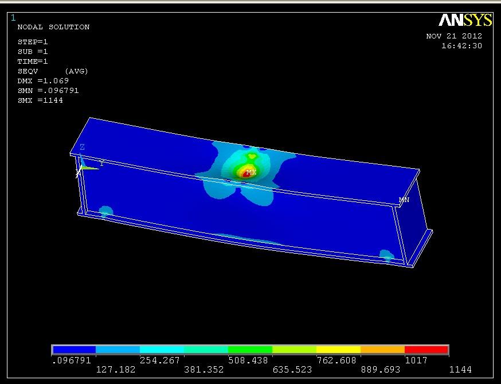Image resolution: width=501 pixels, height=384 pixels.
Task: Click the yellow legend swatch
Action: (338, 349)
